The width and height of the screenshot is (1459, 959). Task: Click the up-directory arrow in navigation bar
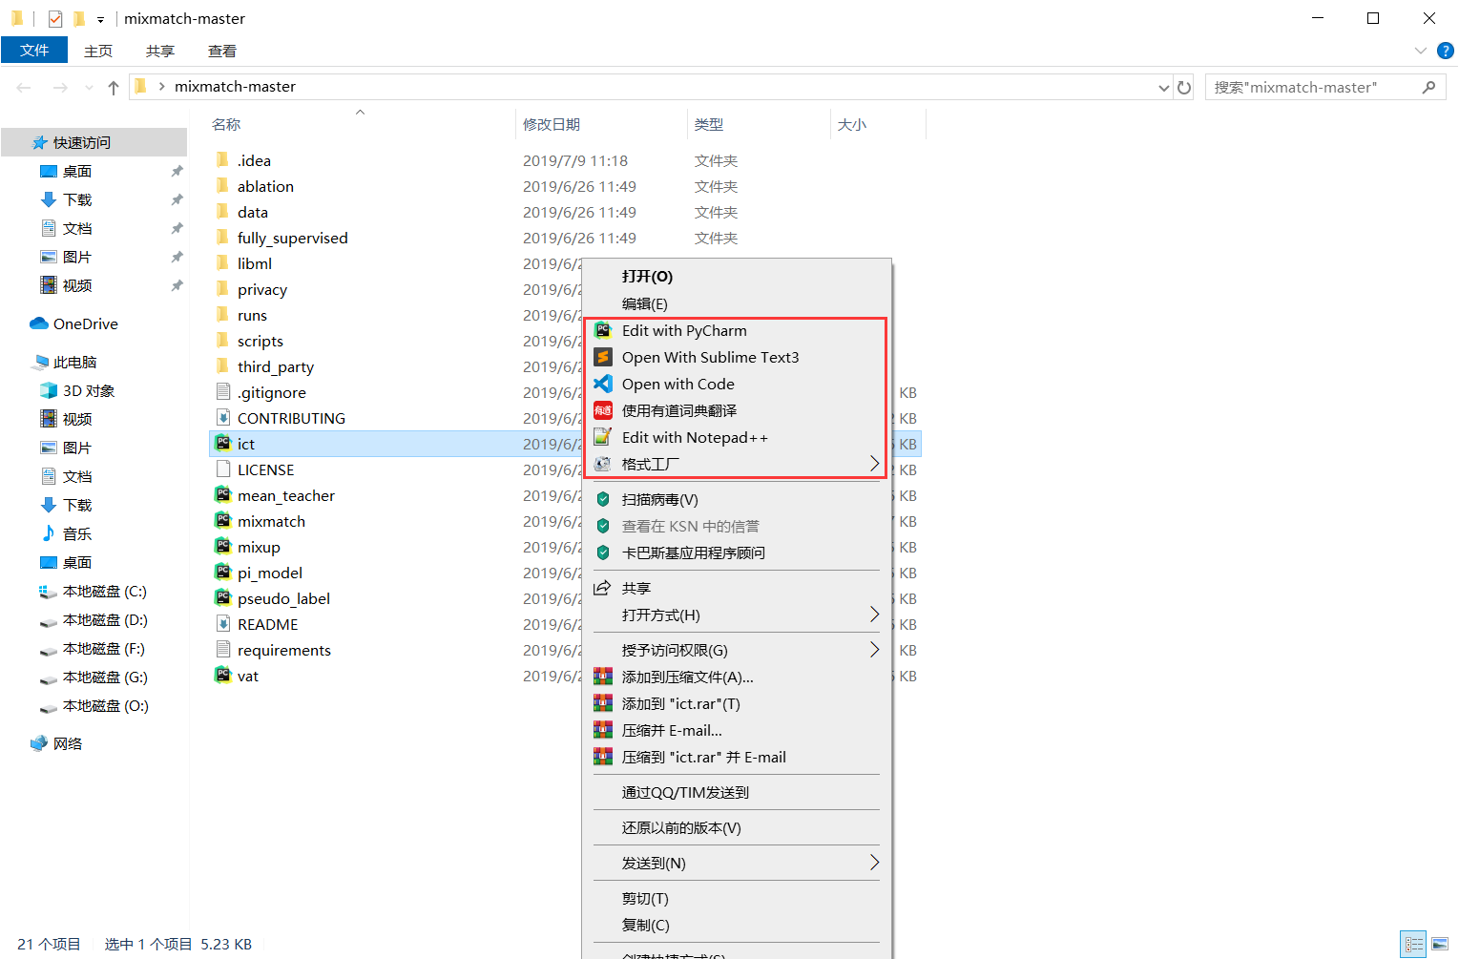point(114,87)
